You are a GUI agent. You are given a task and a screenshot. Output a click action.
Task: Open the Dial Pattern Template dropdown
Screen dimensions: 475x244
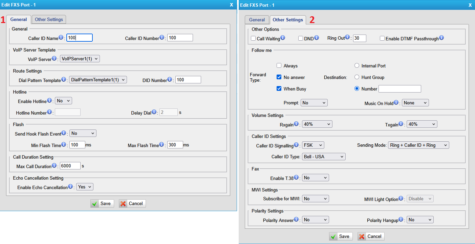(x=98, y=80)
